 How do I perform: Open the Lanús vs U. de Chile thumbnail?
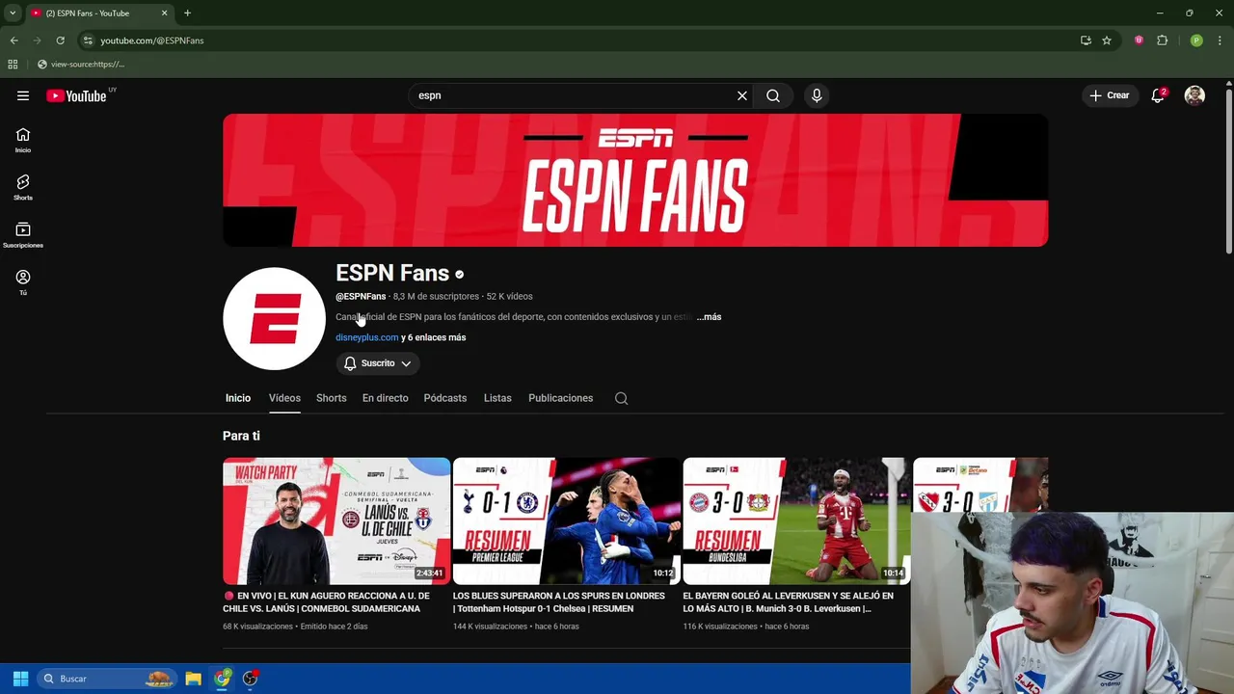click(336, 520)
